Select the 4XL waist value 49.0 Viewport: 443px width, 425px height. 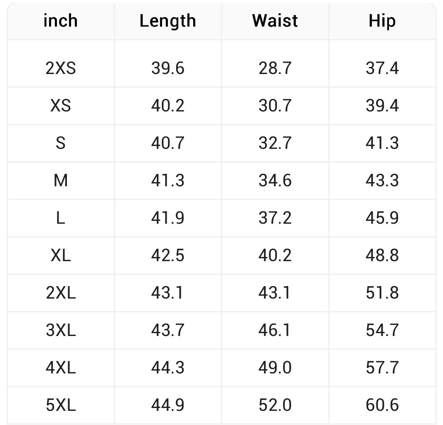[275, 368]
